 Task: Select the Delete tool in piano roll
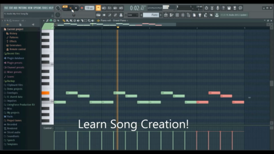74,21
